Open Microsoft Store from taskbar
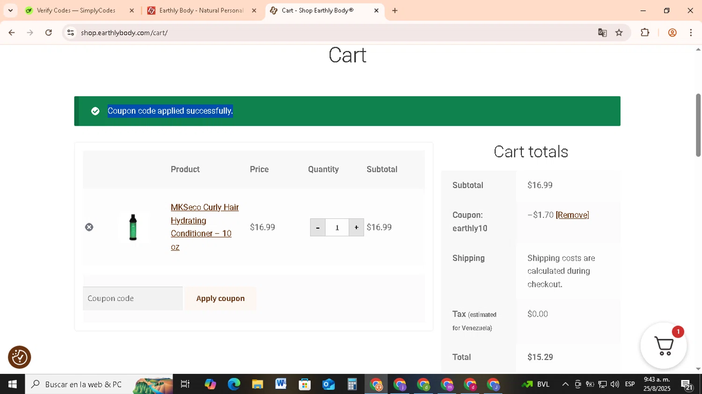The image size is (702, 394). [x=305, y=384]
